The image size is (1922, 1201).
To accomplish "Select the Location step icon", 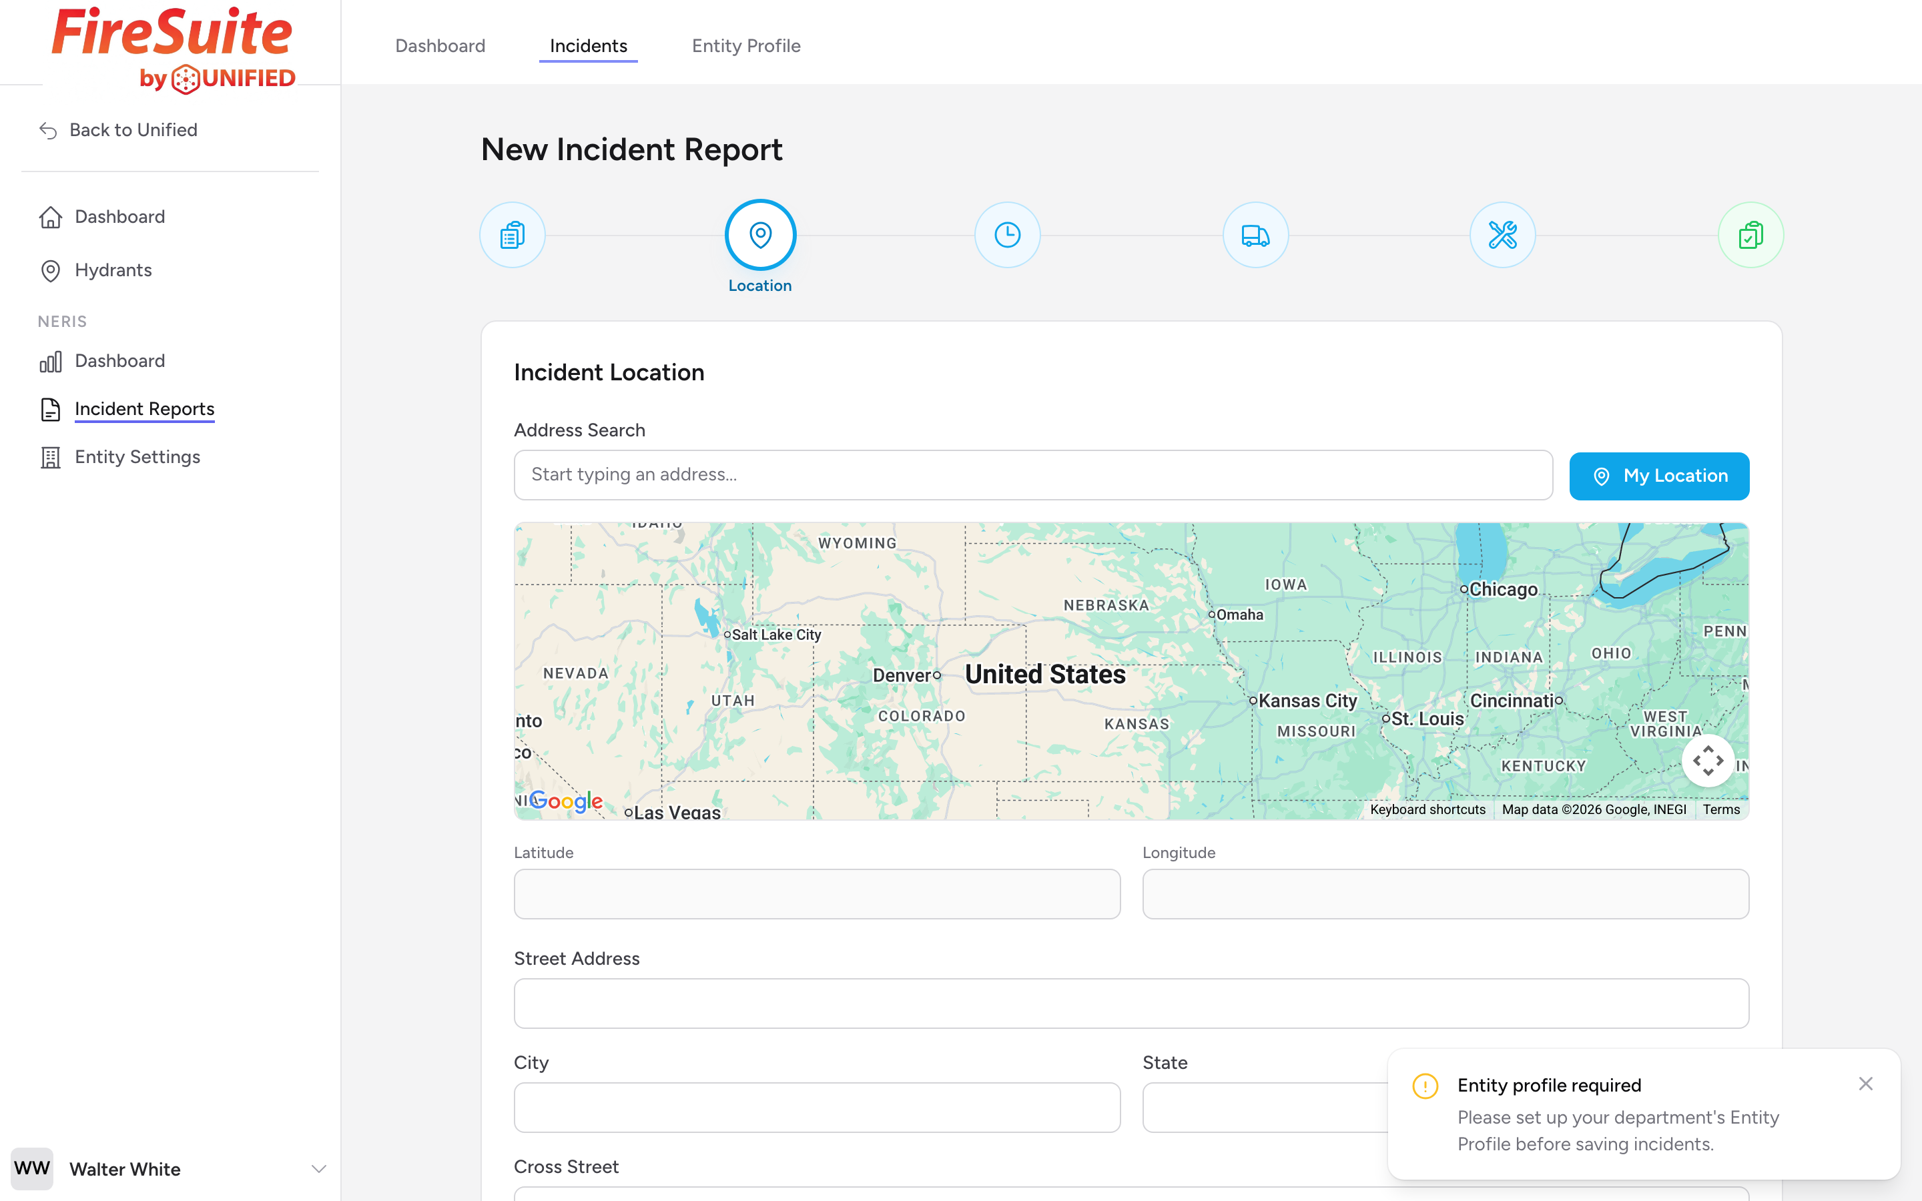I will click(x=760, y=235).
